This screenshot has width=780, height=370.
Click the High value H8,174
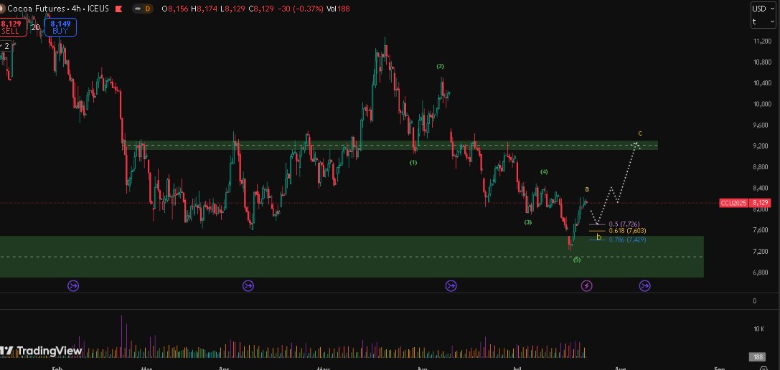204,9
